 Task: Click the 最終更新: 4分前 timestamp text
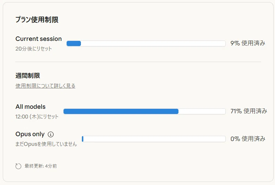[41, 166]
